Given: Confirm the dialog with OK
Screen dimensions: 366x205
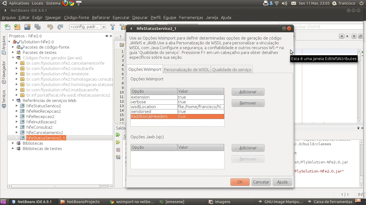Looking at the screenshot, I should click(240, 182).
